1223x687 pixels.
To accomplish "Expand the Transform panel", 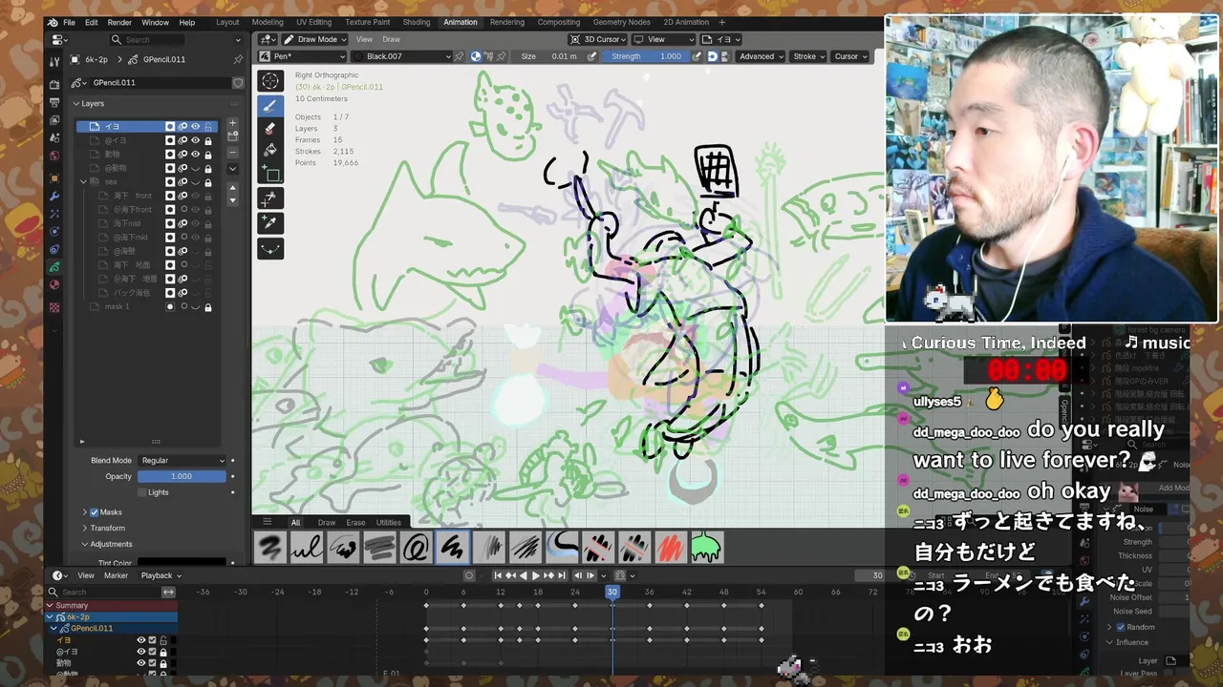I will coord(84,528).
